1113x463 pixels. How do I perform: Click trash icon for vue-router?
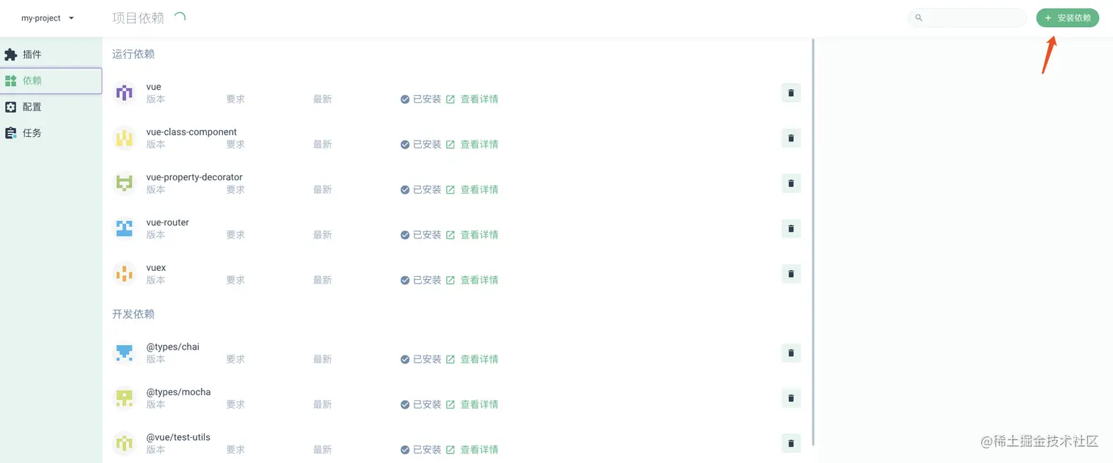pyautogui.click(x=791, y=228)
